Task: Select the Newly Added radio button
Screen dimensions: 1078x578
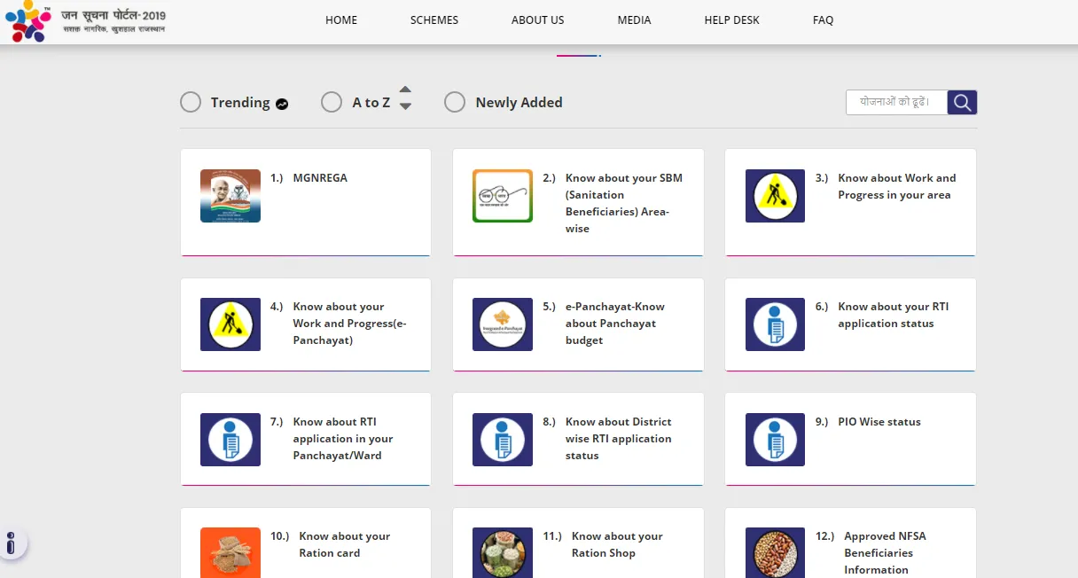Action: pyautogui.click(x=455, y=103)
